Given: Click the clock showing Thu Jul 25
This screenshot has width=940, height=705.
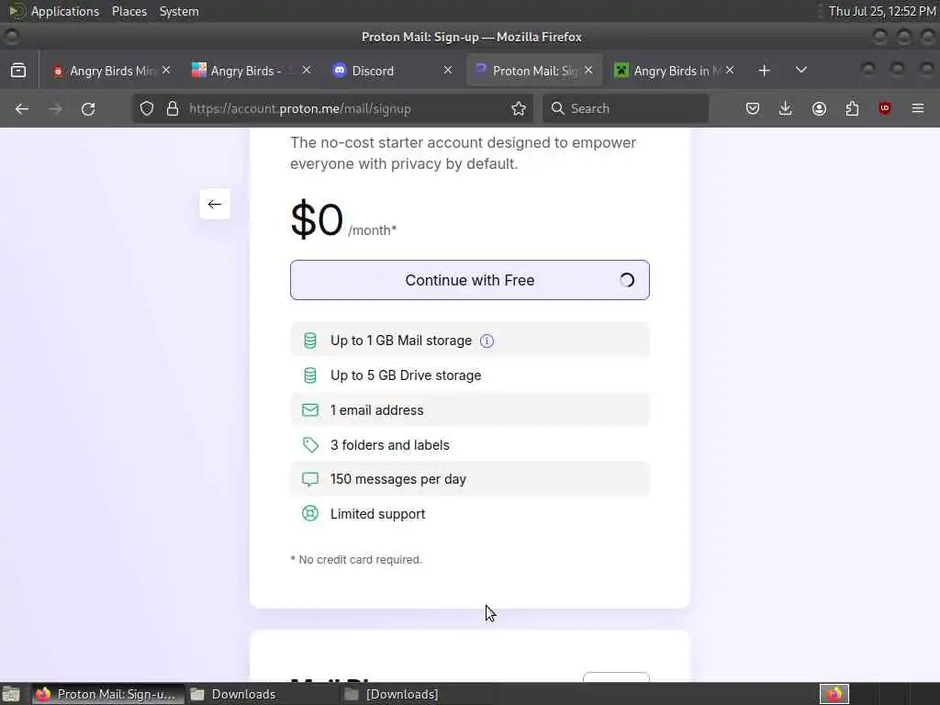Looking at the screenshot, I should 882,11.
